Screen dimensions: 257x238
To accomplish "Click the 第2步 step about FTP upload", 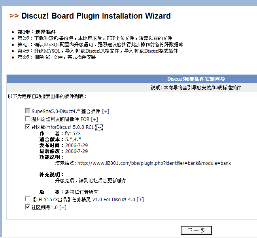I will point(95,38).
